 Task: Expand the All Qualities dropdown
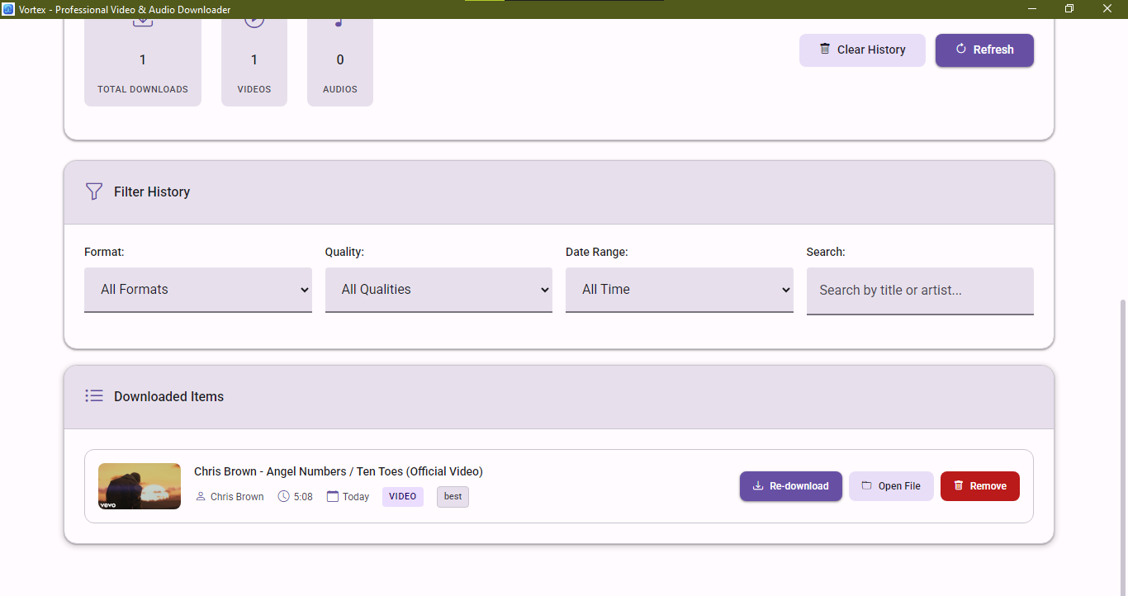coord(438,290)
